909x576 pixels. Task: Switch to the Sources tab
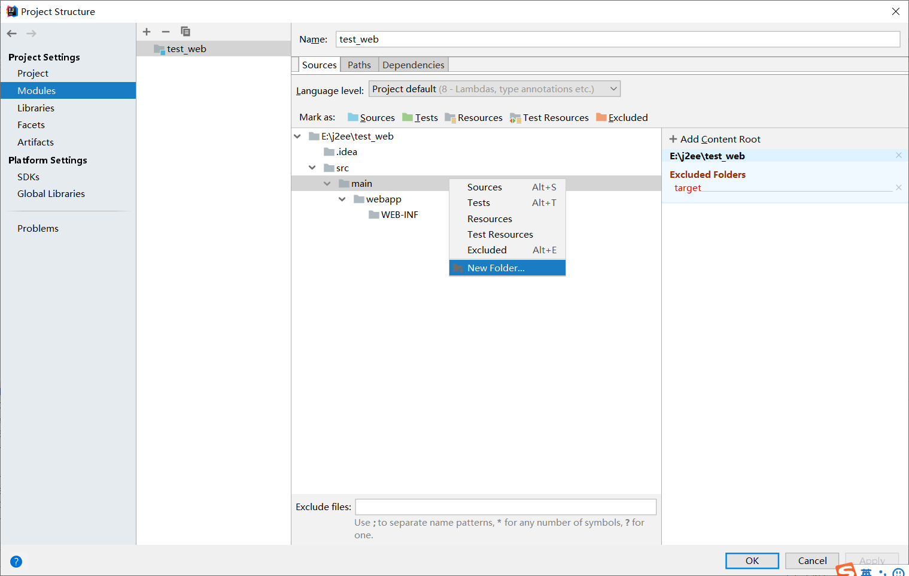tap(319, 65)
